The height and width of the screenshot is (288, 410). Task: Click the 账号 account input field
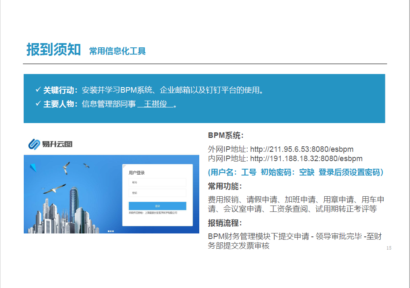point(157,183)
